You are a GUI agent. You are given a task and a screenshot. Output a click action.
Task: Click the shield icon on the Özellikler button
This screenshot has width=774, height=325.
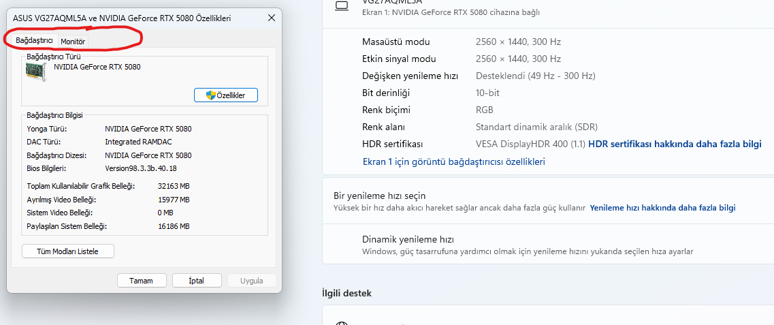pyautogui.click(x=211, y=95)
